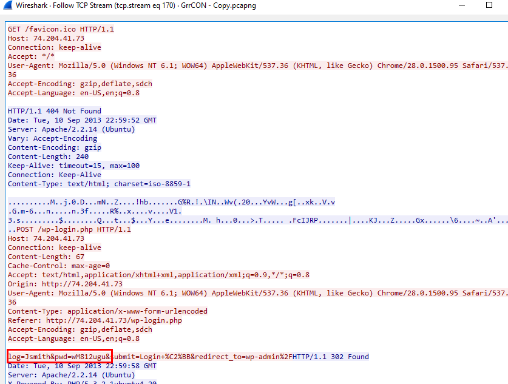Click the 'HTTP/1.1 302 Found' response text
The width and height of the screenshot is (508, 384).
pyautogui.click(x=330, y=357)
